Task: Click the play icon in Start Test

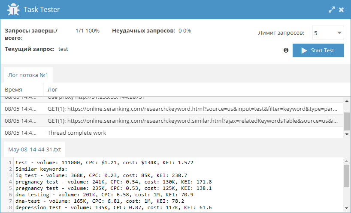Action: coord(304,50)
